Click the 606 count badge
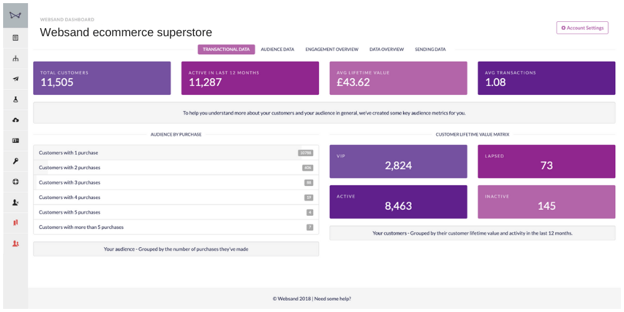 tap(308, 168)
